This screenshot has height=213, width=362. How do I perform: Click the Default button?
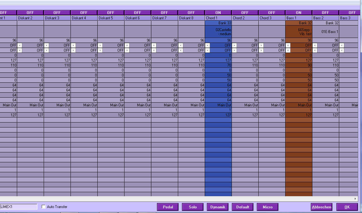click(242, 207)
